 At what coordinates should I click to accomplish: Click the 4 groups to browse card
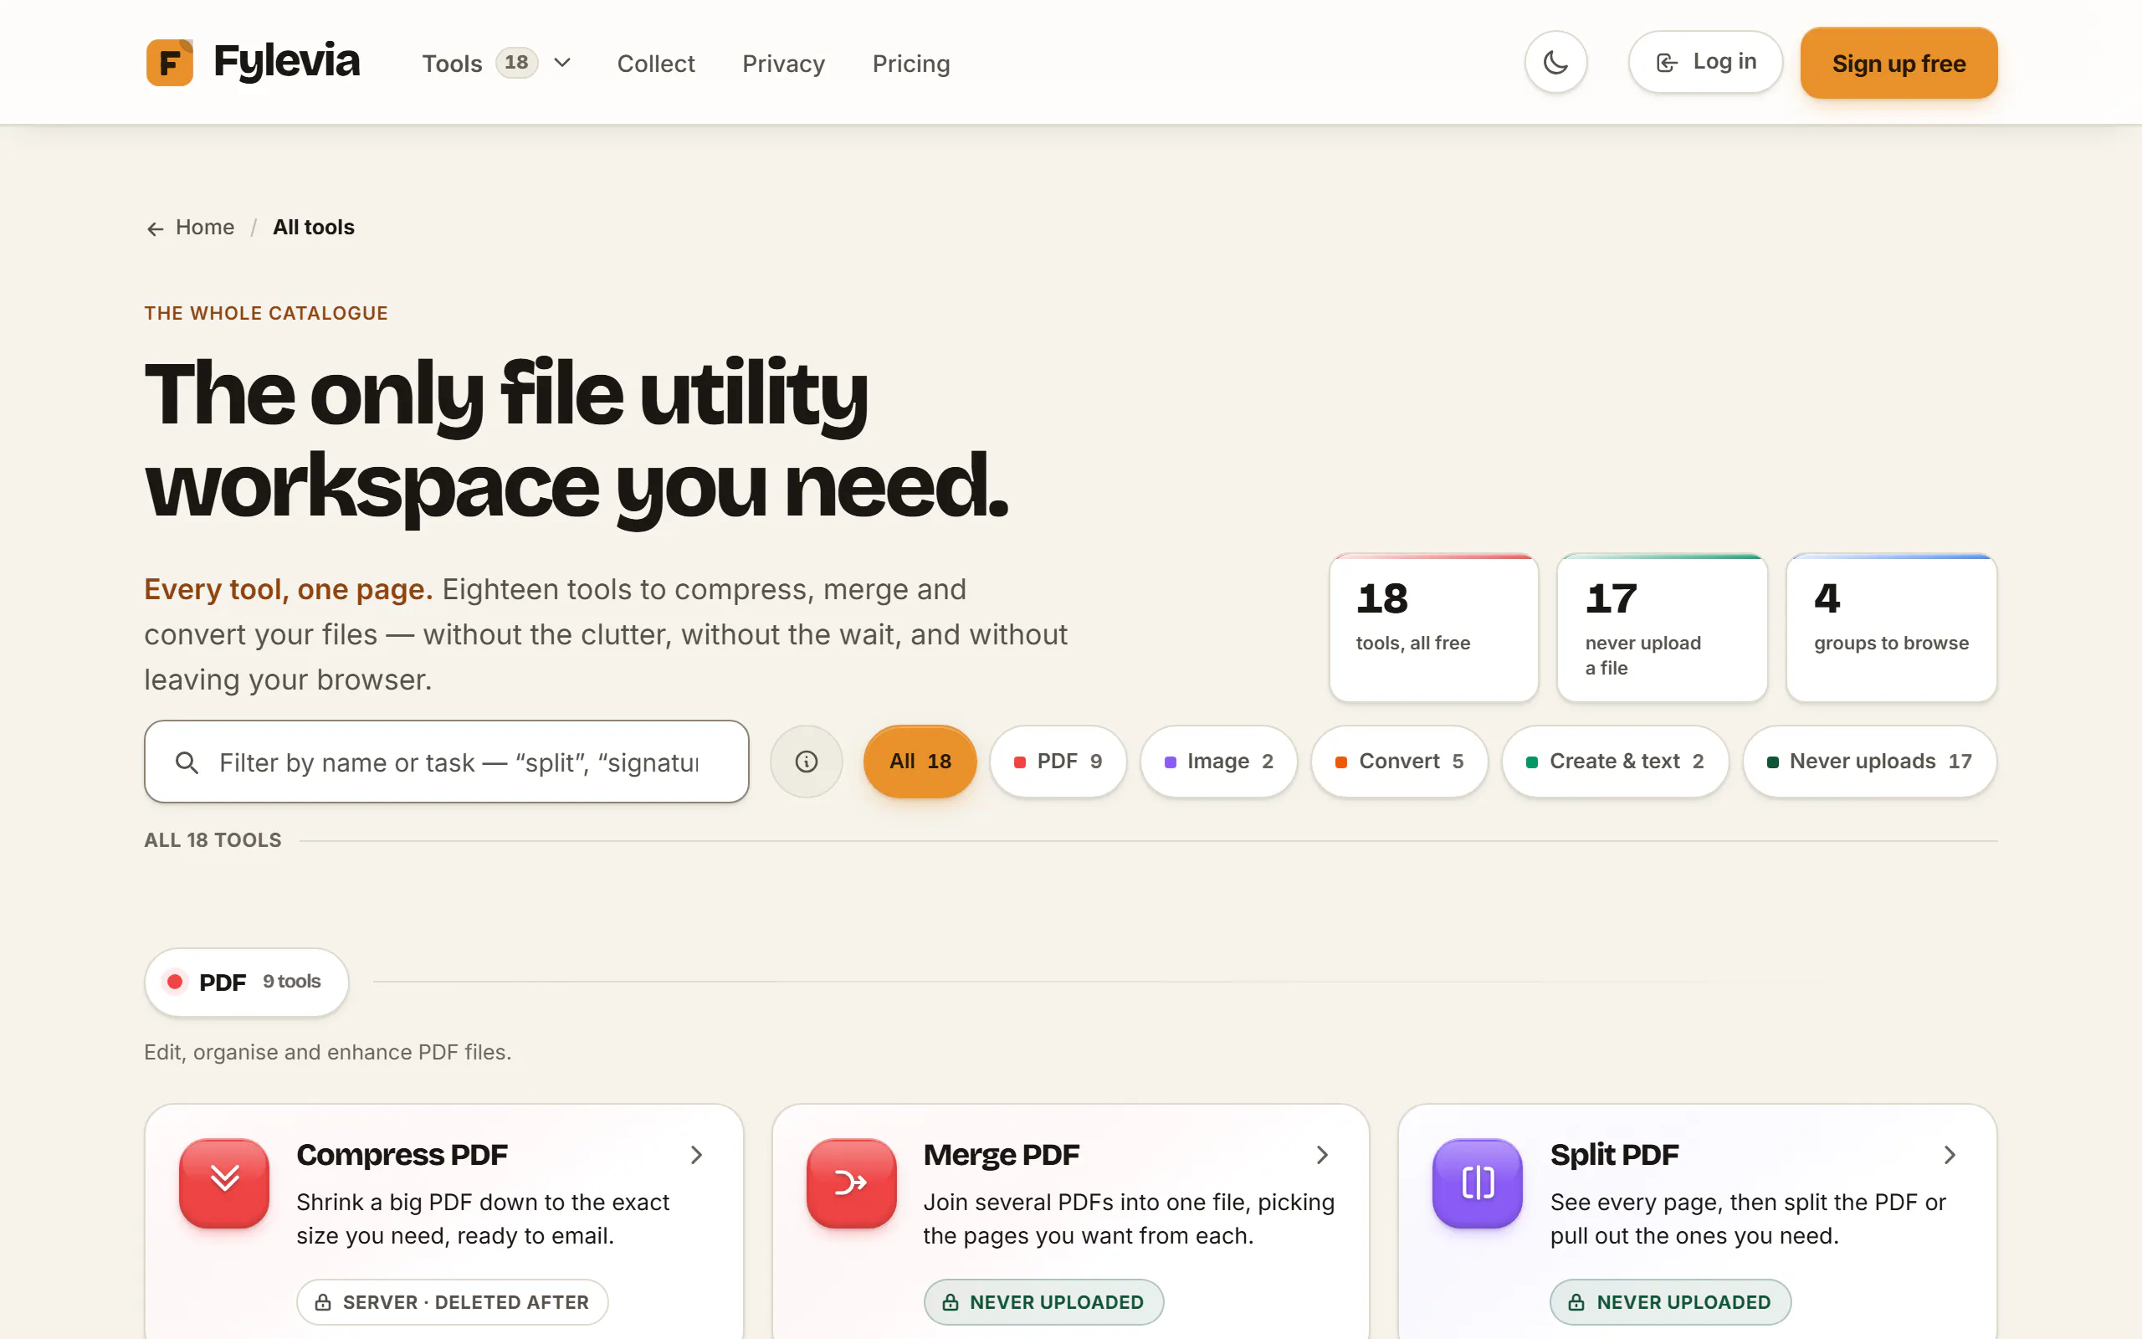[x=1892, y=628]
